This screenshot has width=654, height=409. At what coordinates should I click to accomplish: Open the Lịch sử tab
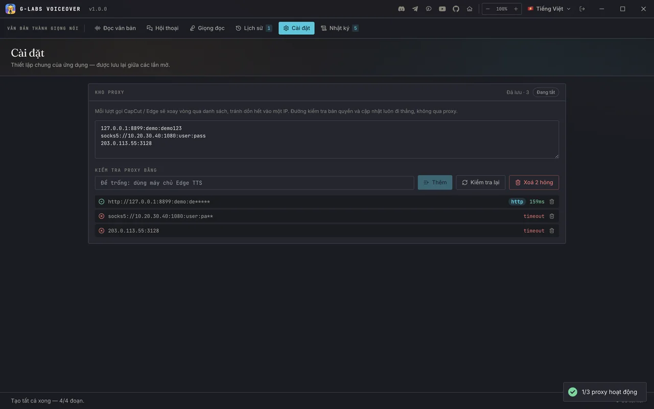[253, 28]
